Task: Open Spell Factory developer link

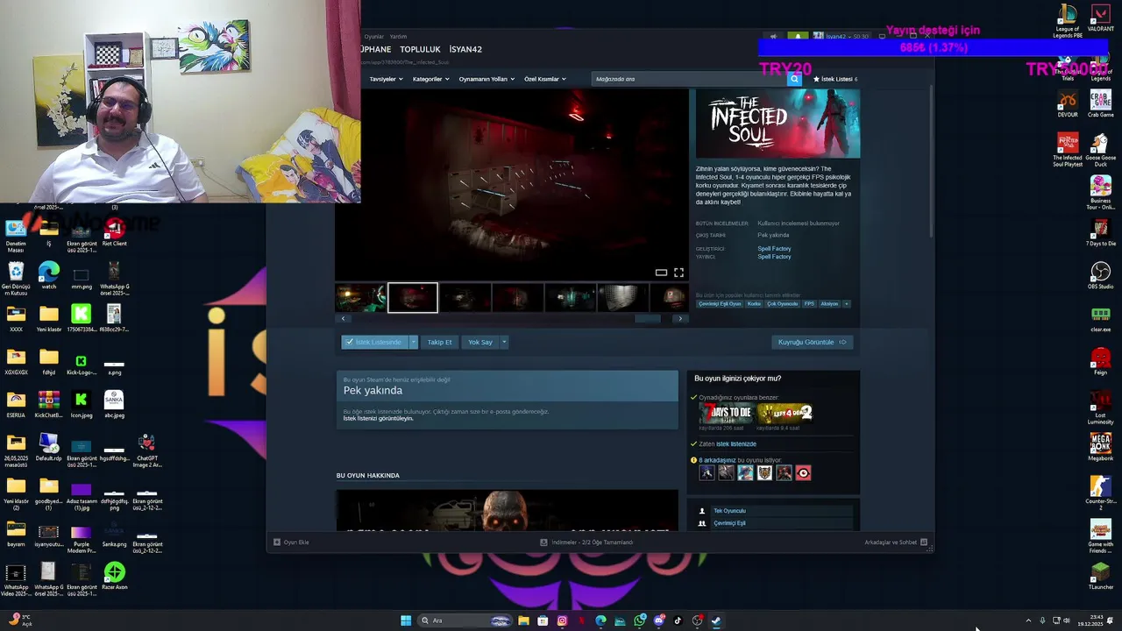Action: (x=774, y=249)
